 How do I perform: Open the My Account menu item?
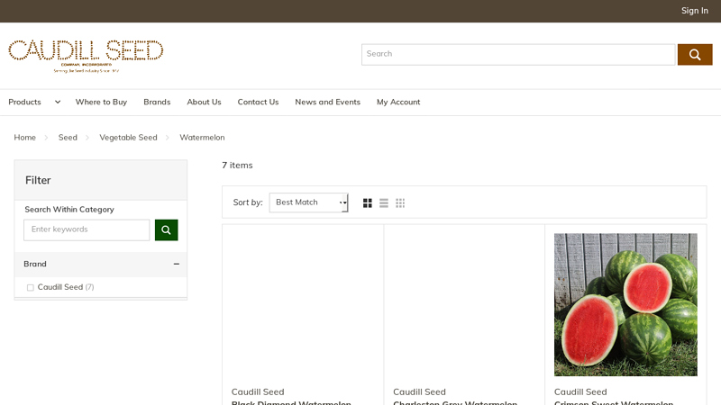pyautogui.click(x=398, y=103)
